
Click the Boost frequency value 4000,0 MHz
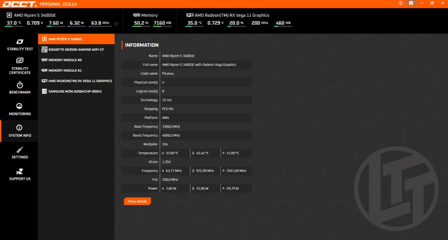pyautogui.click(x=171, y=135)
